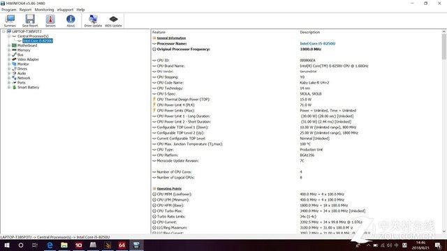The height and width of the screenshot is (251, 447).
Task: Open the red 64 taskbar app
Action: click(x=122, y=245)
